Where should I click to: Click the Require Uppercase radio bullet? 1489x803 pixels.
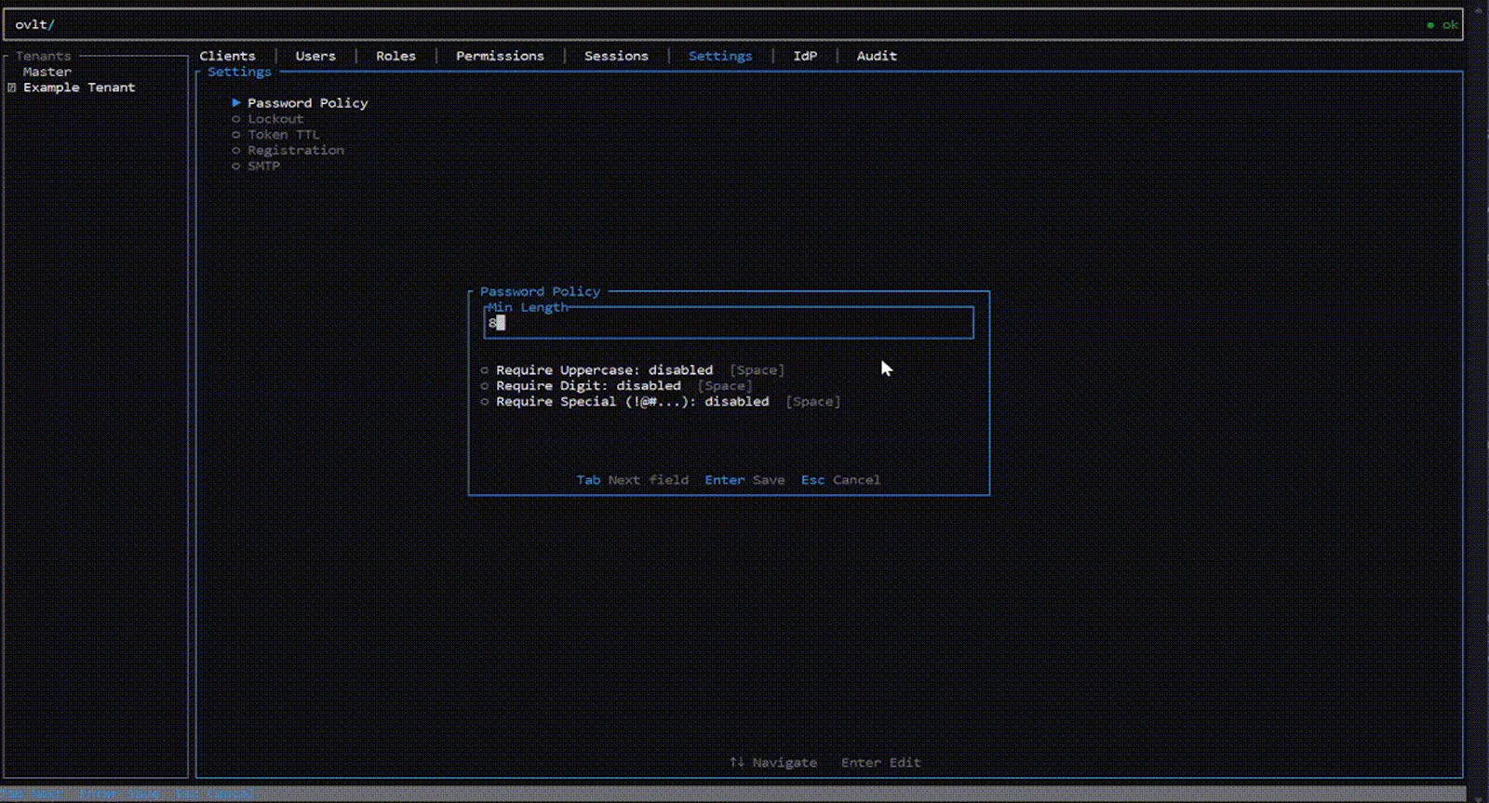[x=485, y=370]
